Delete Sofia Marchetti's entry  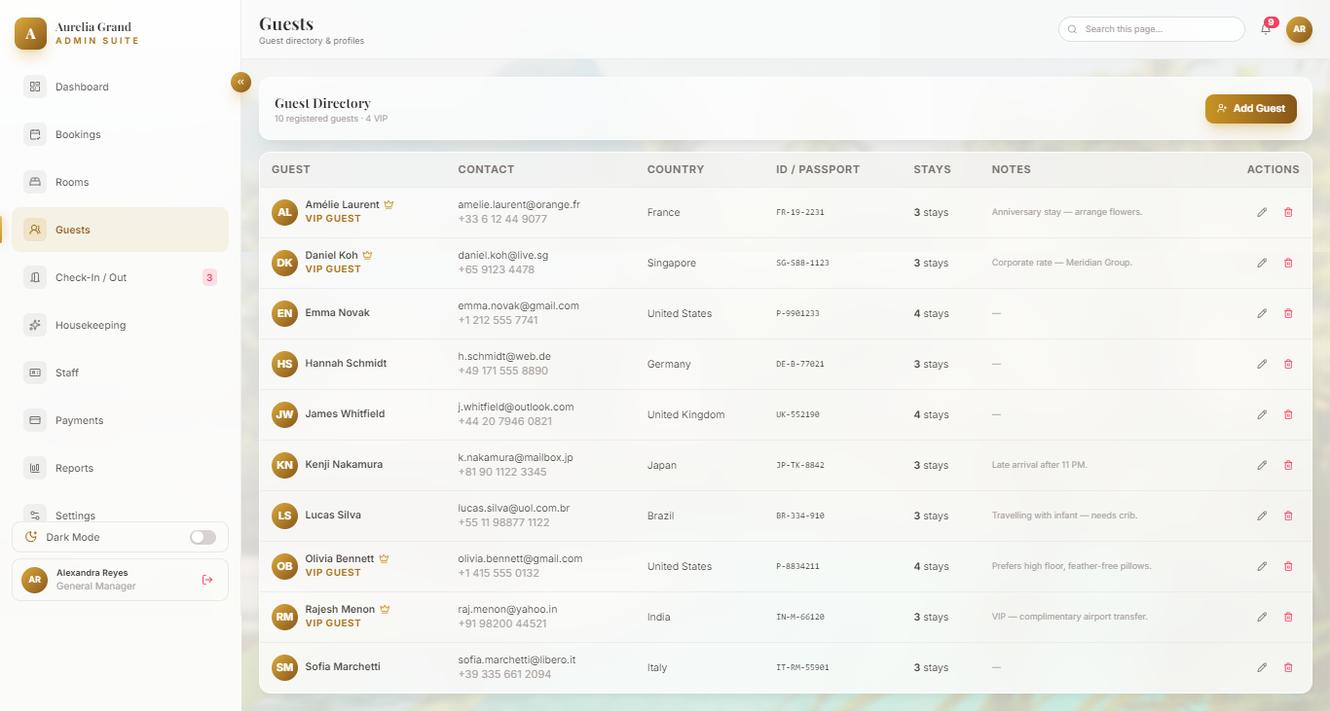coord(1288,667)
